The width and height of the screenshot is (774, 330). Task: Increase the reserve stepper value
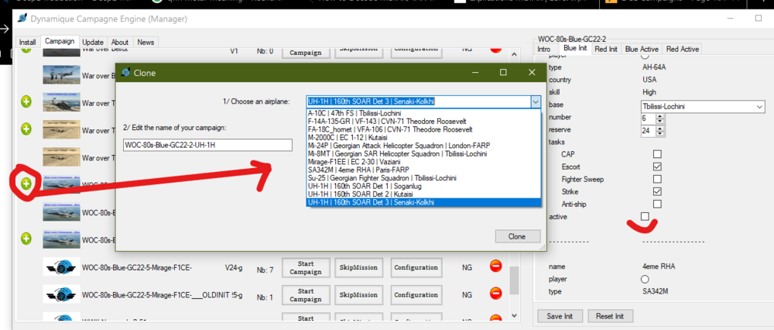(660, 128)
